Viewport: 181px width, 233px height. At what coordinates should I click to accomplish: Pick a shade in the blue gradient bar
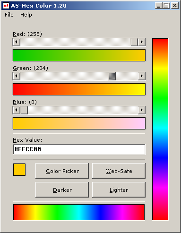[x=79, y=123]
